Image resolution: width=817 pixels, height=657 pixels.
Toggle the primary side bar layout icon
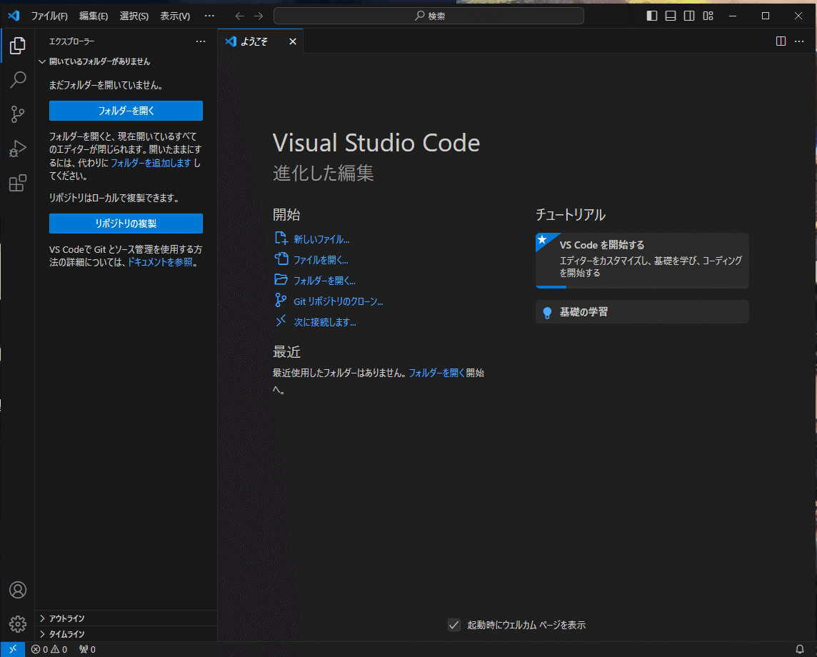651,16
